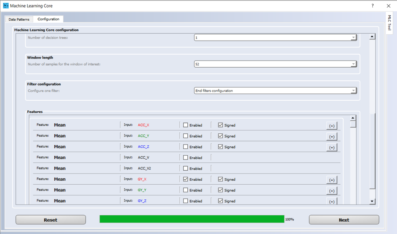The width and height of the screenshot is (397, 234).
Task: Uncheck Signed for the GY_Y row
Action: point(220,190)
